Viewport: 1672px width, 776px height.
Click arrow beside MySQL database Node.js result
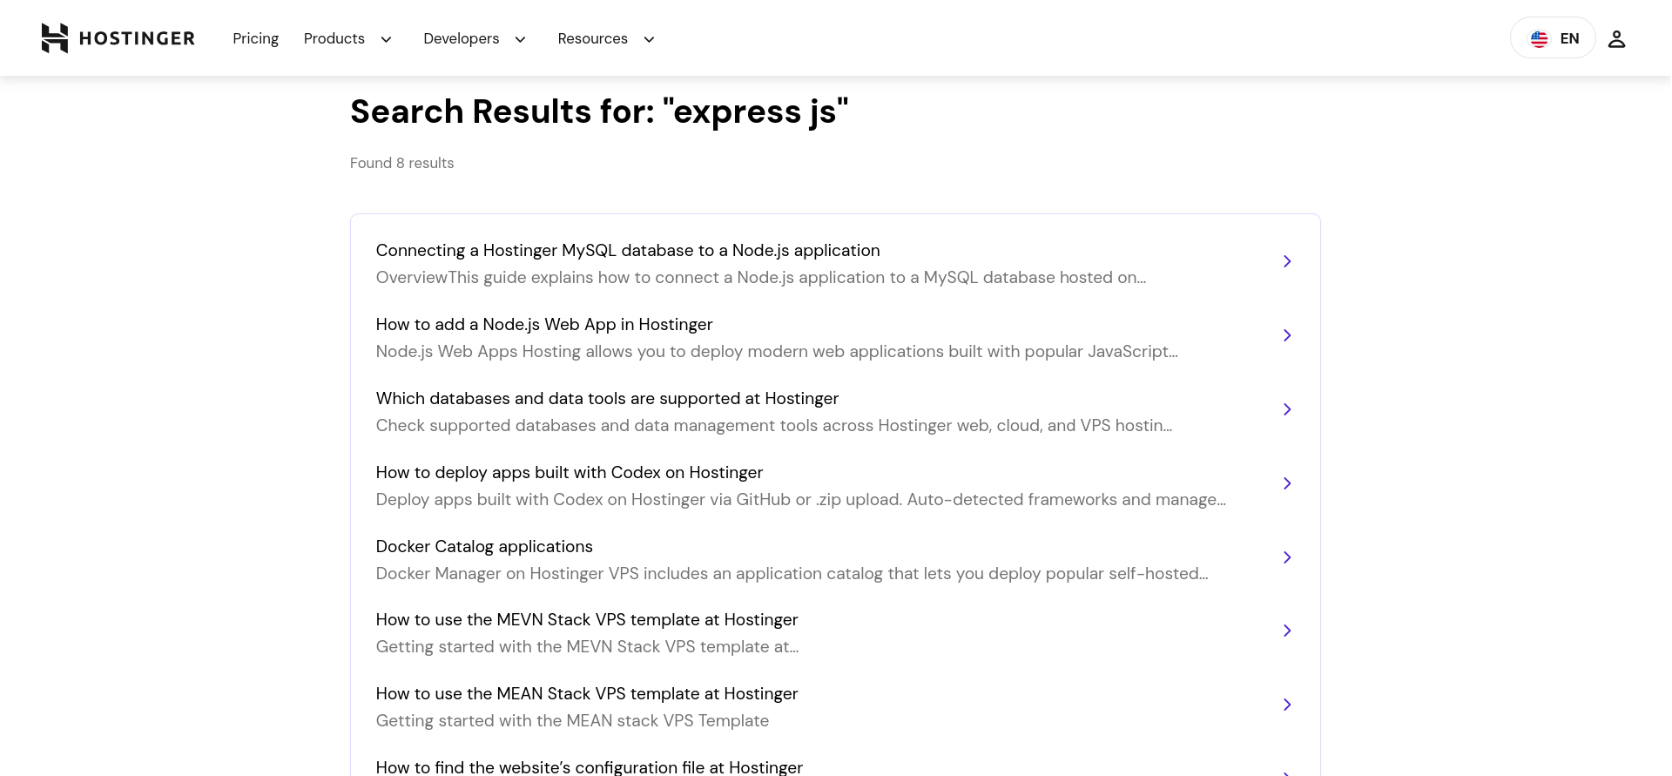tap(1287, 261)
